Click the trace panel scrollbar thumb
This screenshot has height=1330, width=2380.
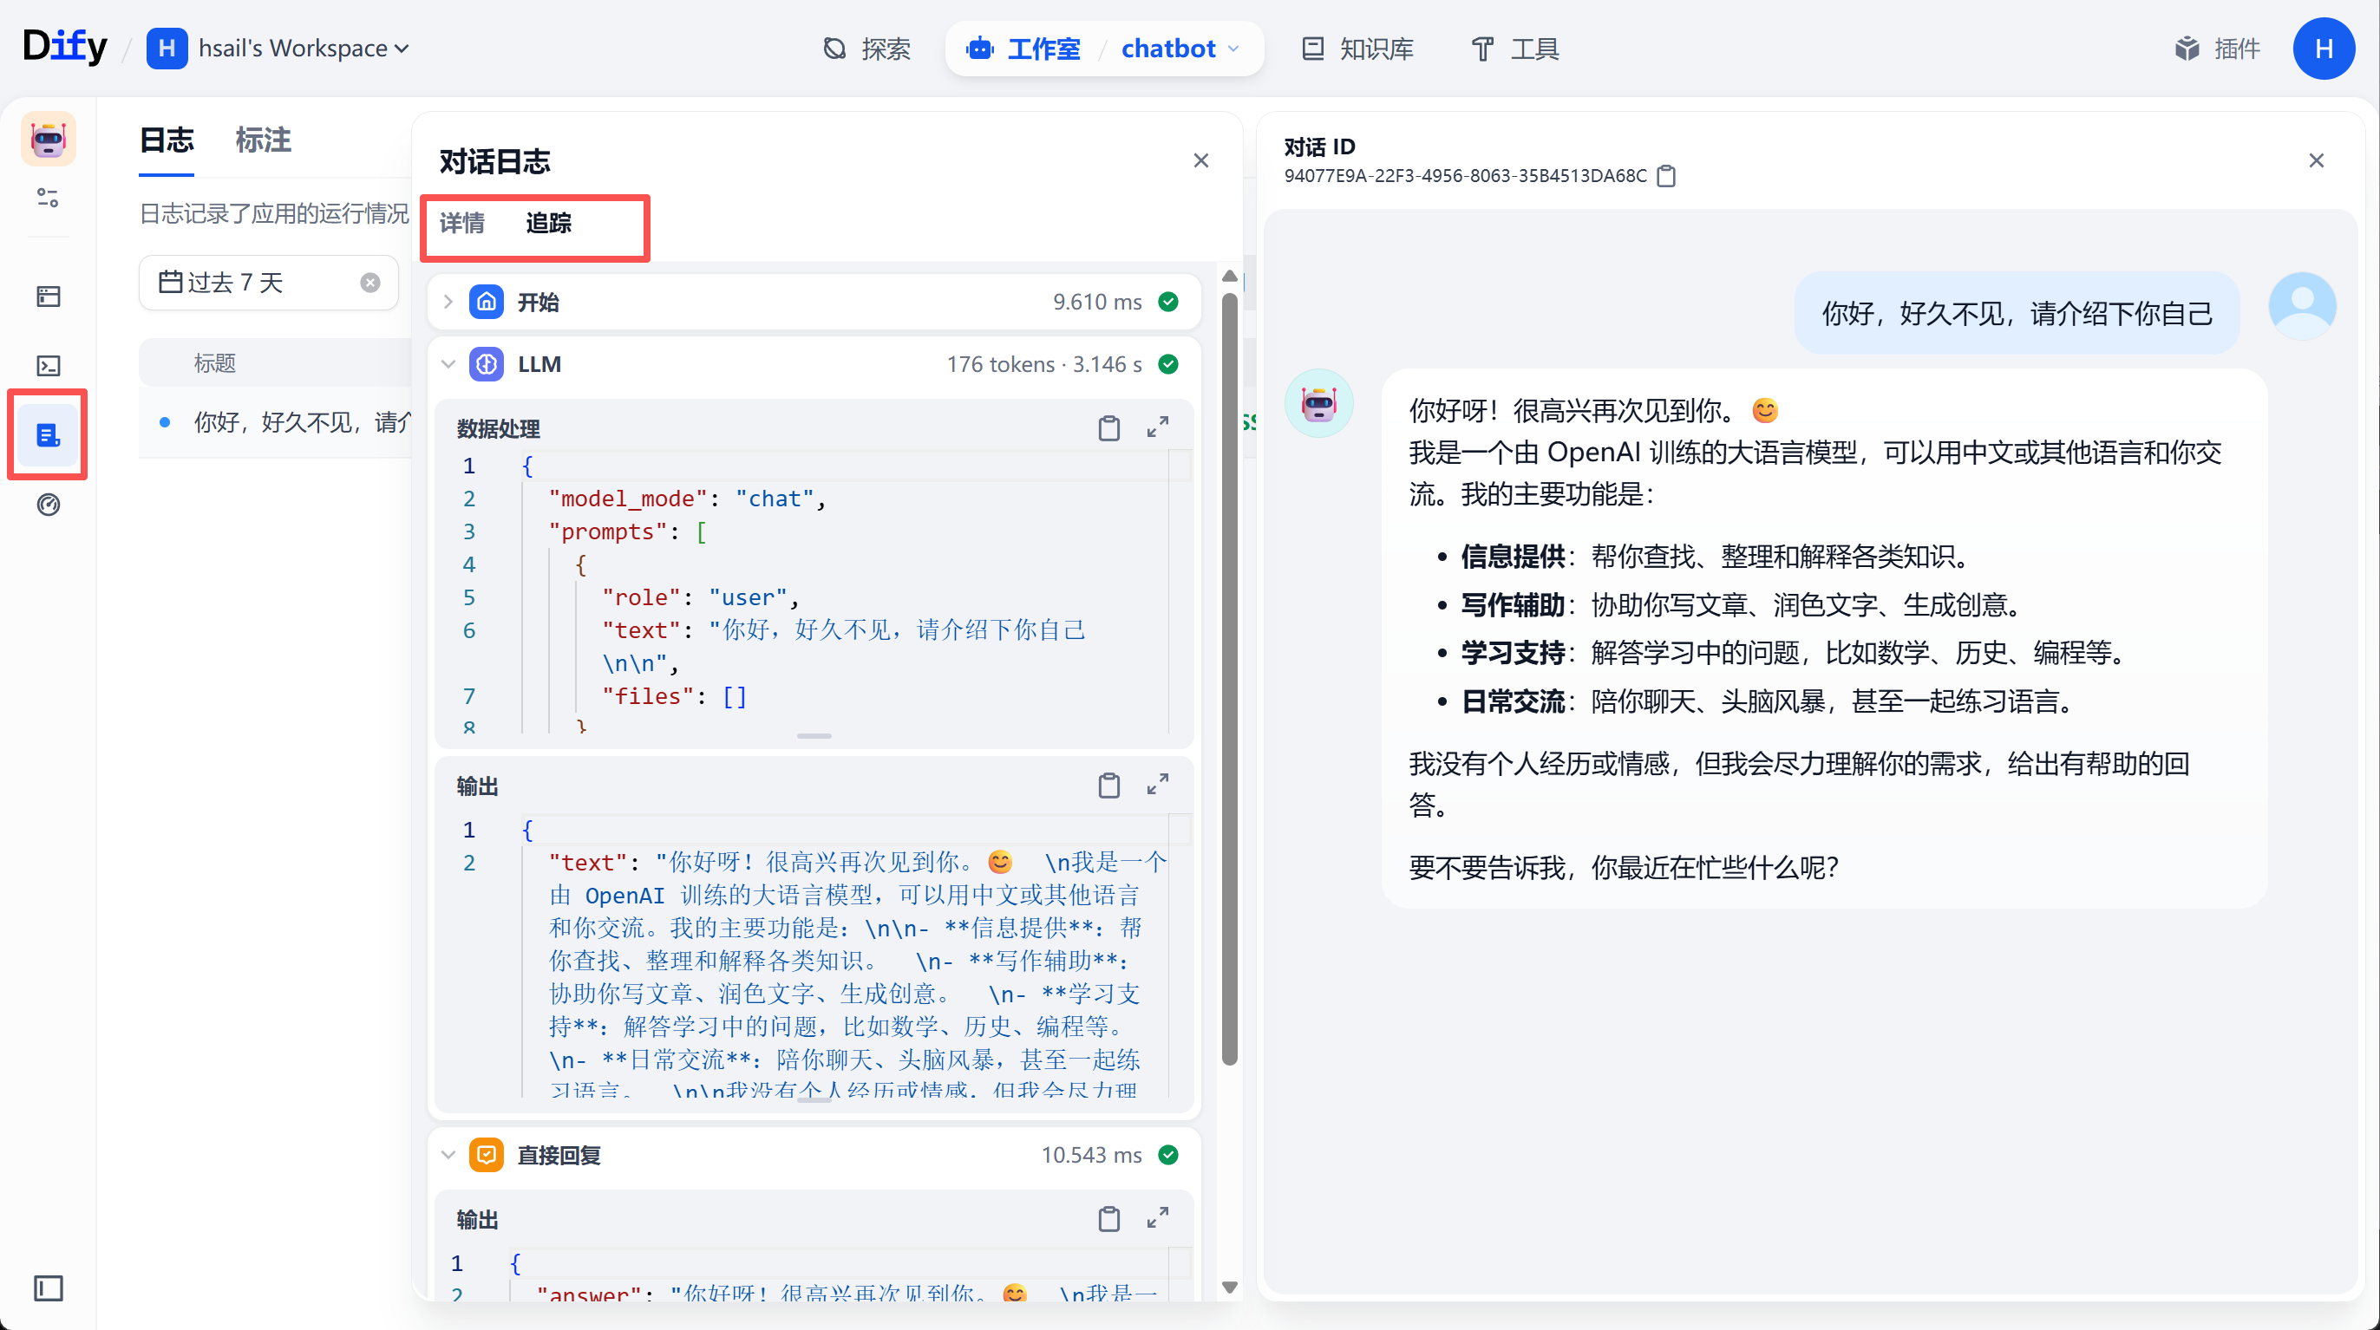[x=1229, y=679]
